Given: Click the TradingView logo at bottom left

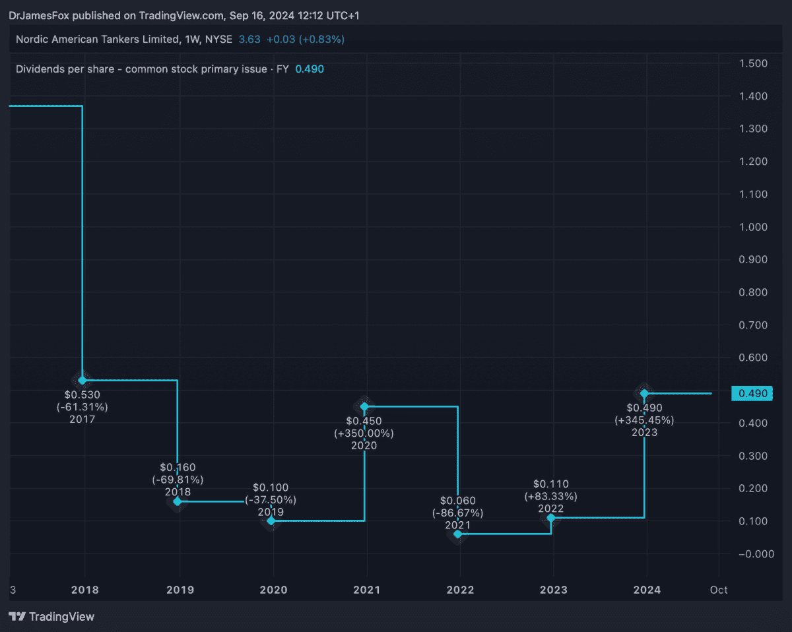Looking at the screenshot, I should [51, 617].
